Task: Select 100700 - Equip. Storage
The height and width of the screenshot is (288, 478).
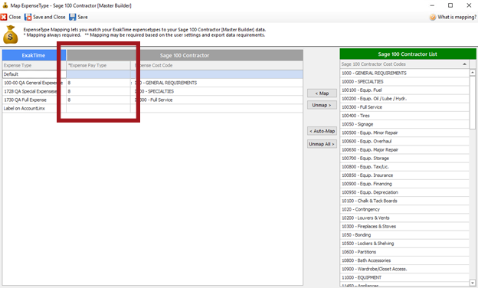Action: click(404, 159)
